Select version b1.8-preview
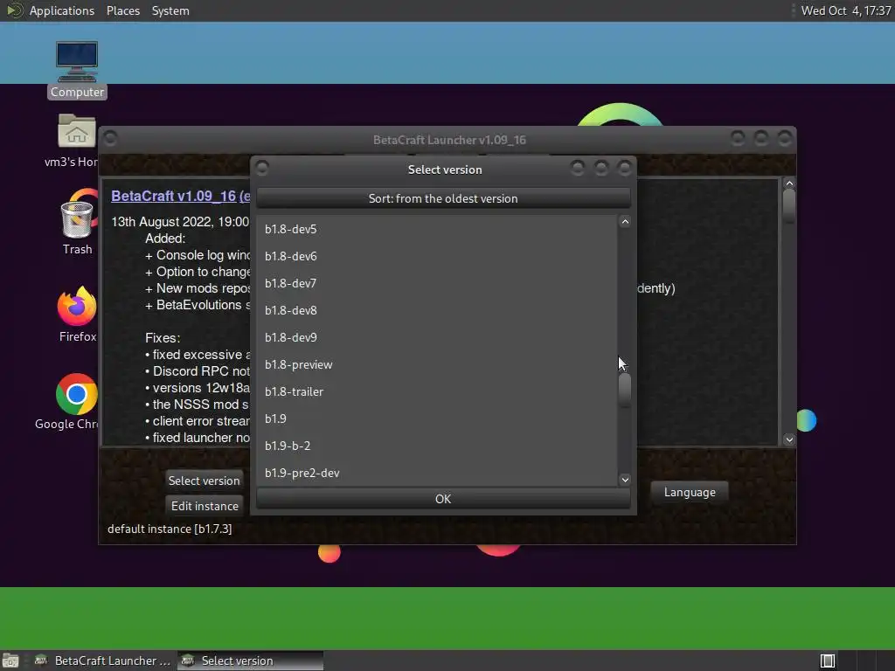The width and height of the screenshot is (895, 671). pyautogui.click(x=437, y=364)
